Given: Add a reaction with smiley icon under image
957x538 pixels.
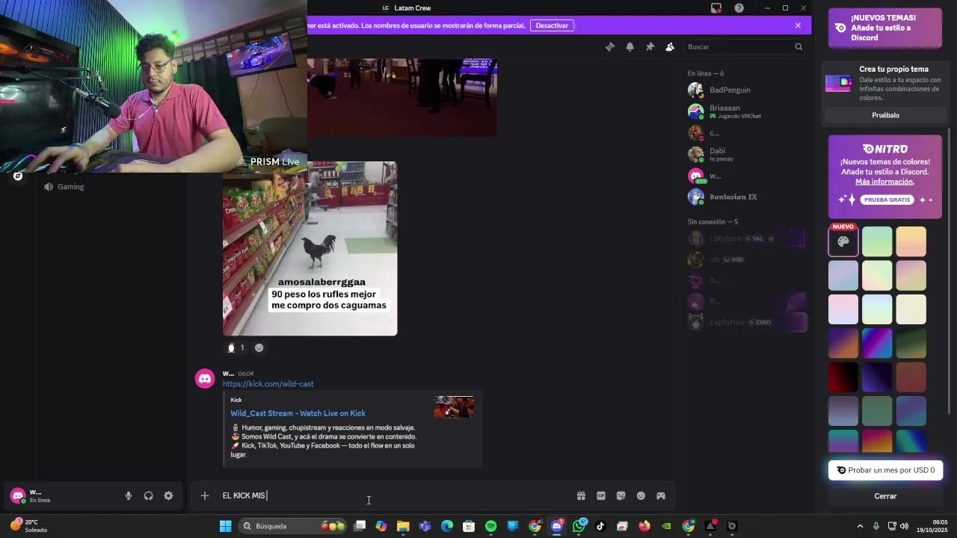Looking at the screenshot, I should click(x=259, y=347).
